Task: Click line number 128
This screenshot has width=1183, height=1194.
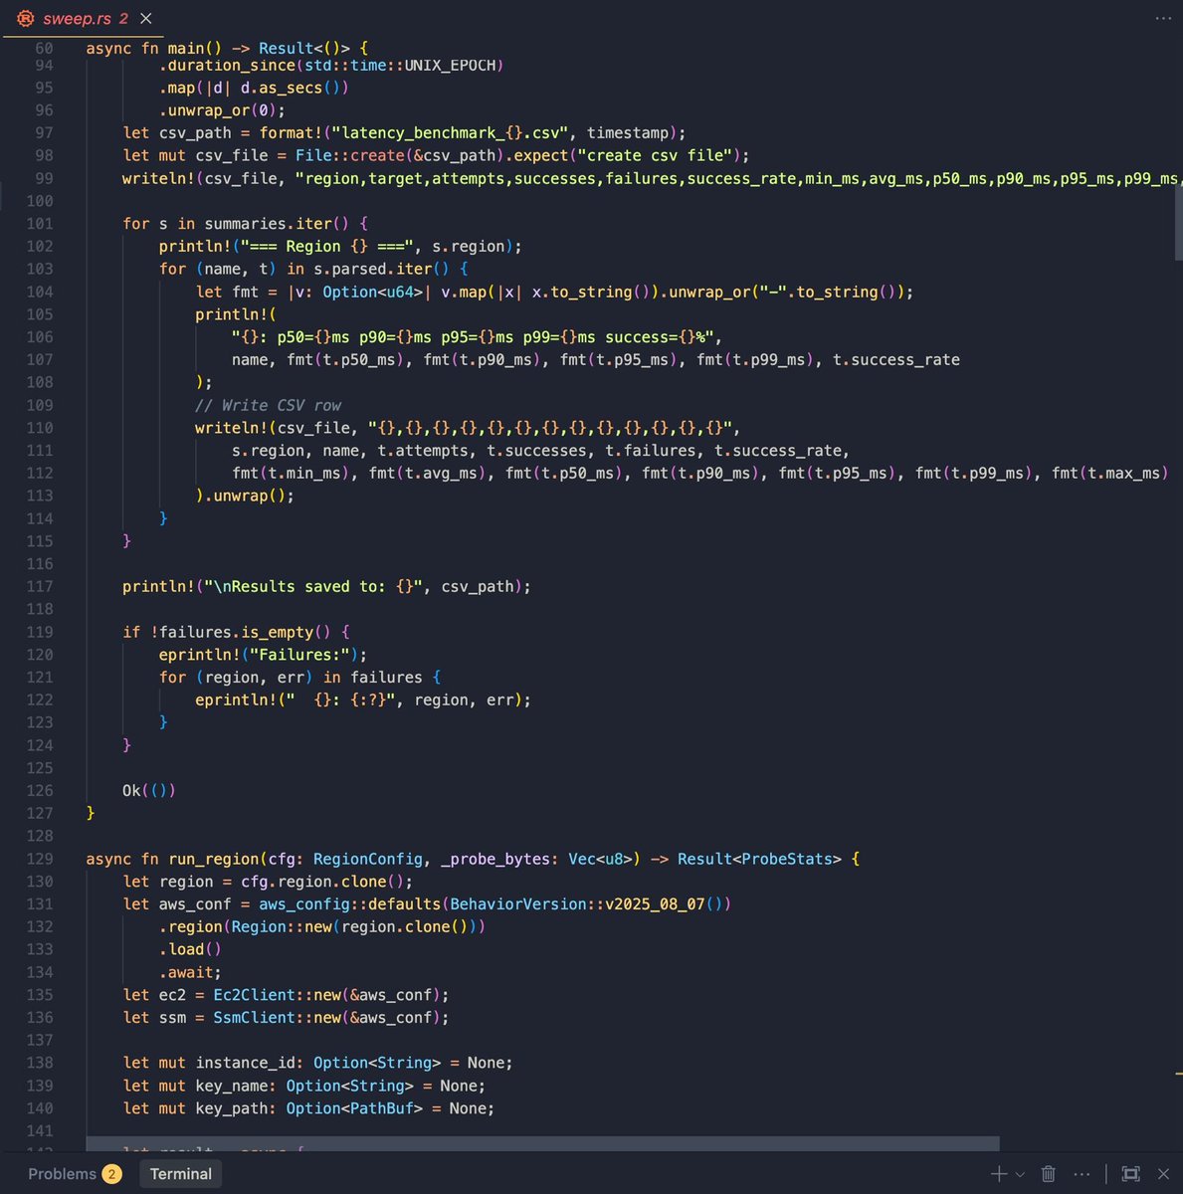Action: 40,836
